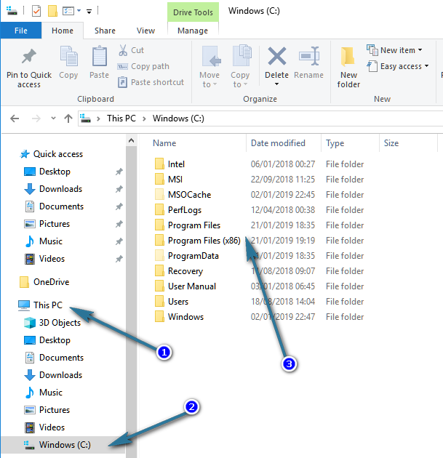Switch to the View ribbon tab

click(145, 31)
